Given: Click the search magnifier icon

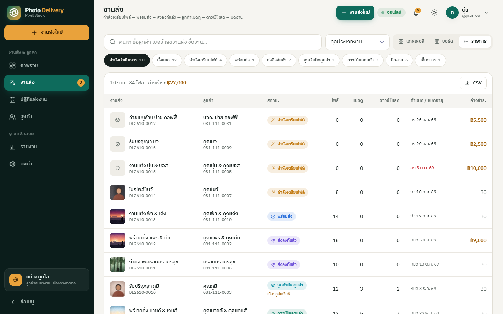Looking at the screenshot, I should click(x=112, y=42).
